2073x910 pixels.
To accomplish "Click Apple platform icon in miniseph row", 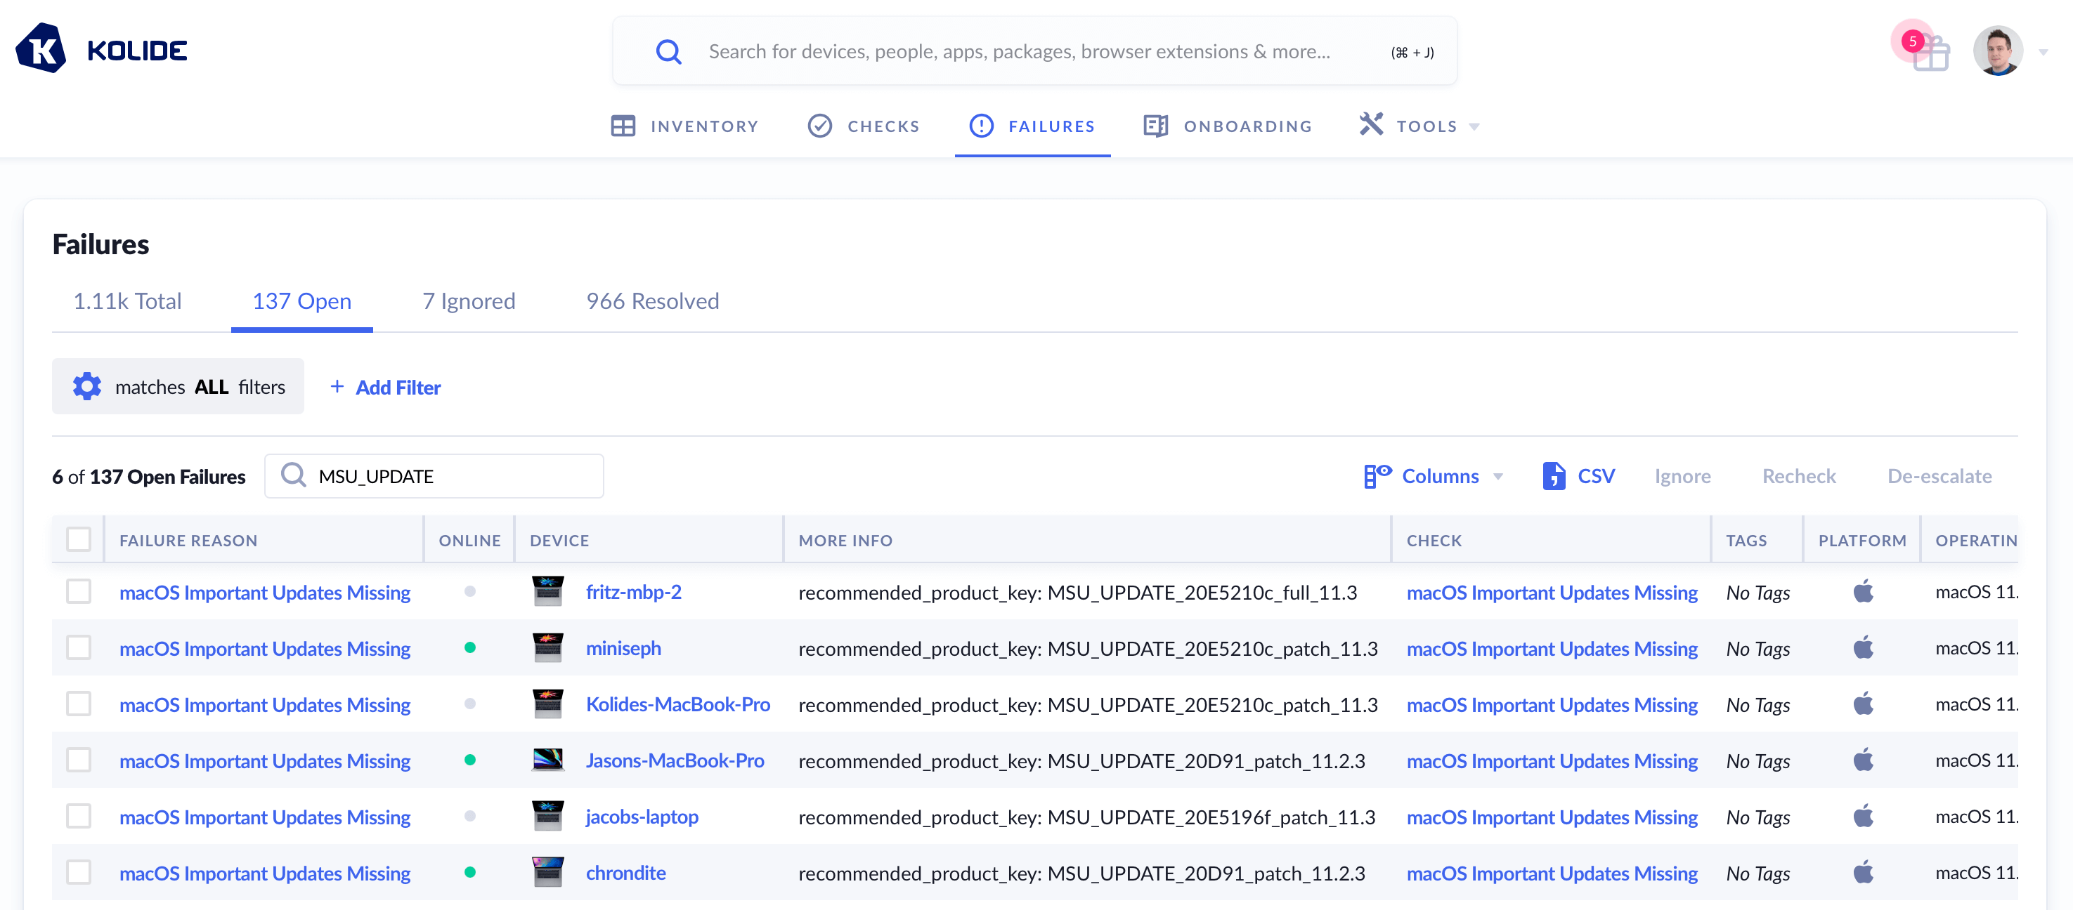I will click(1863, 648).
